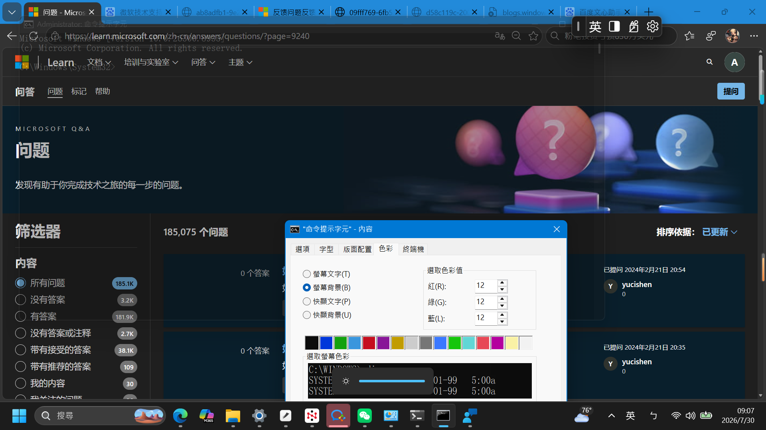Select 我的内容 filter option
The width and height of the screenshot is (766, 430).
click(20, 383)
